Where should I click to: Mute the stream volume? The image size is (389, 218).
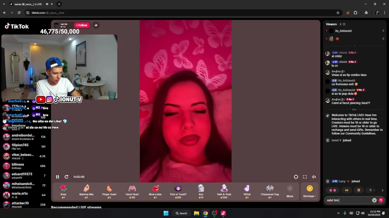pyautogui.click(x=314, y=177)
